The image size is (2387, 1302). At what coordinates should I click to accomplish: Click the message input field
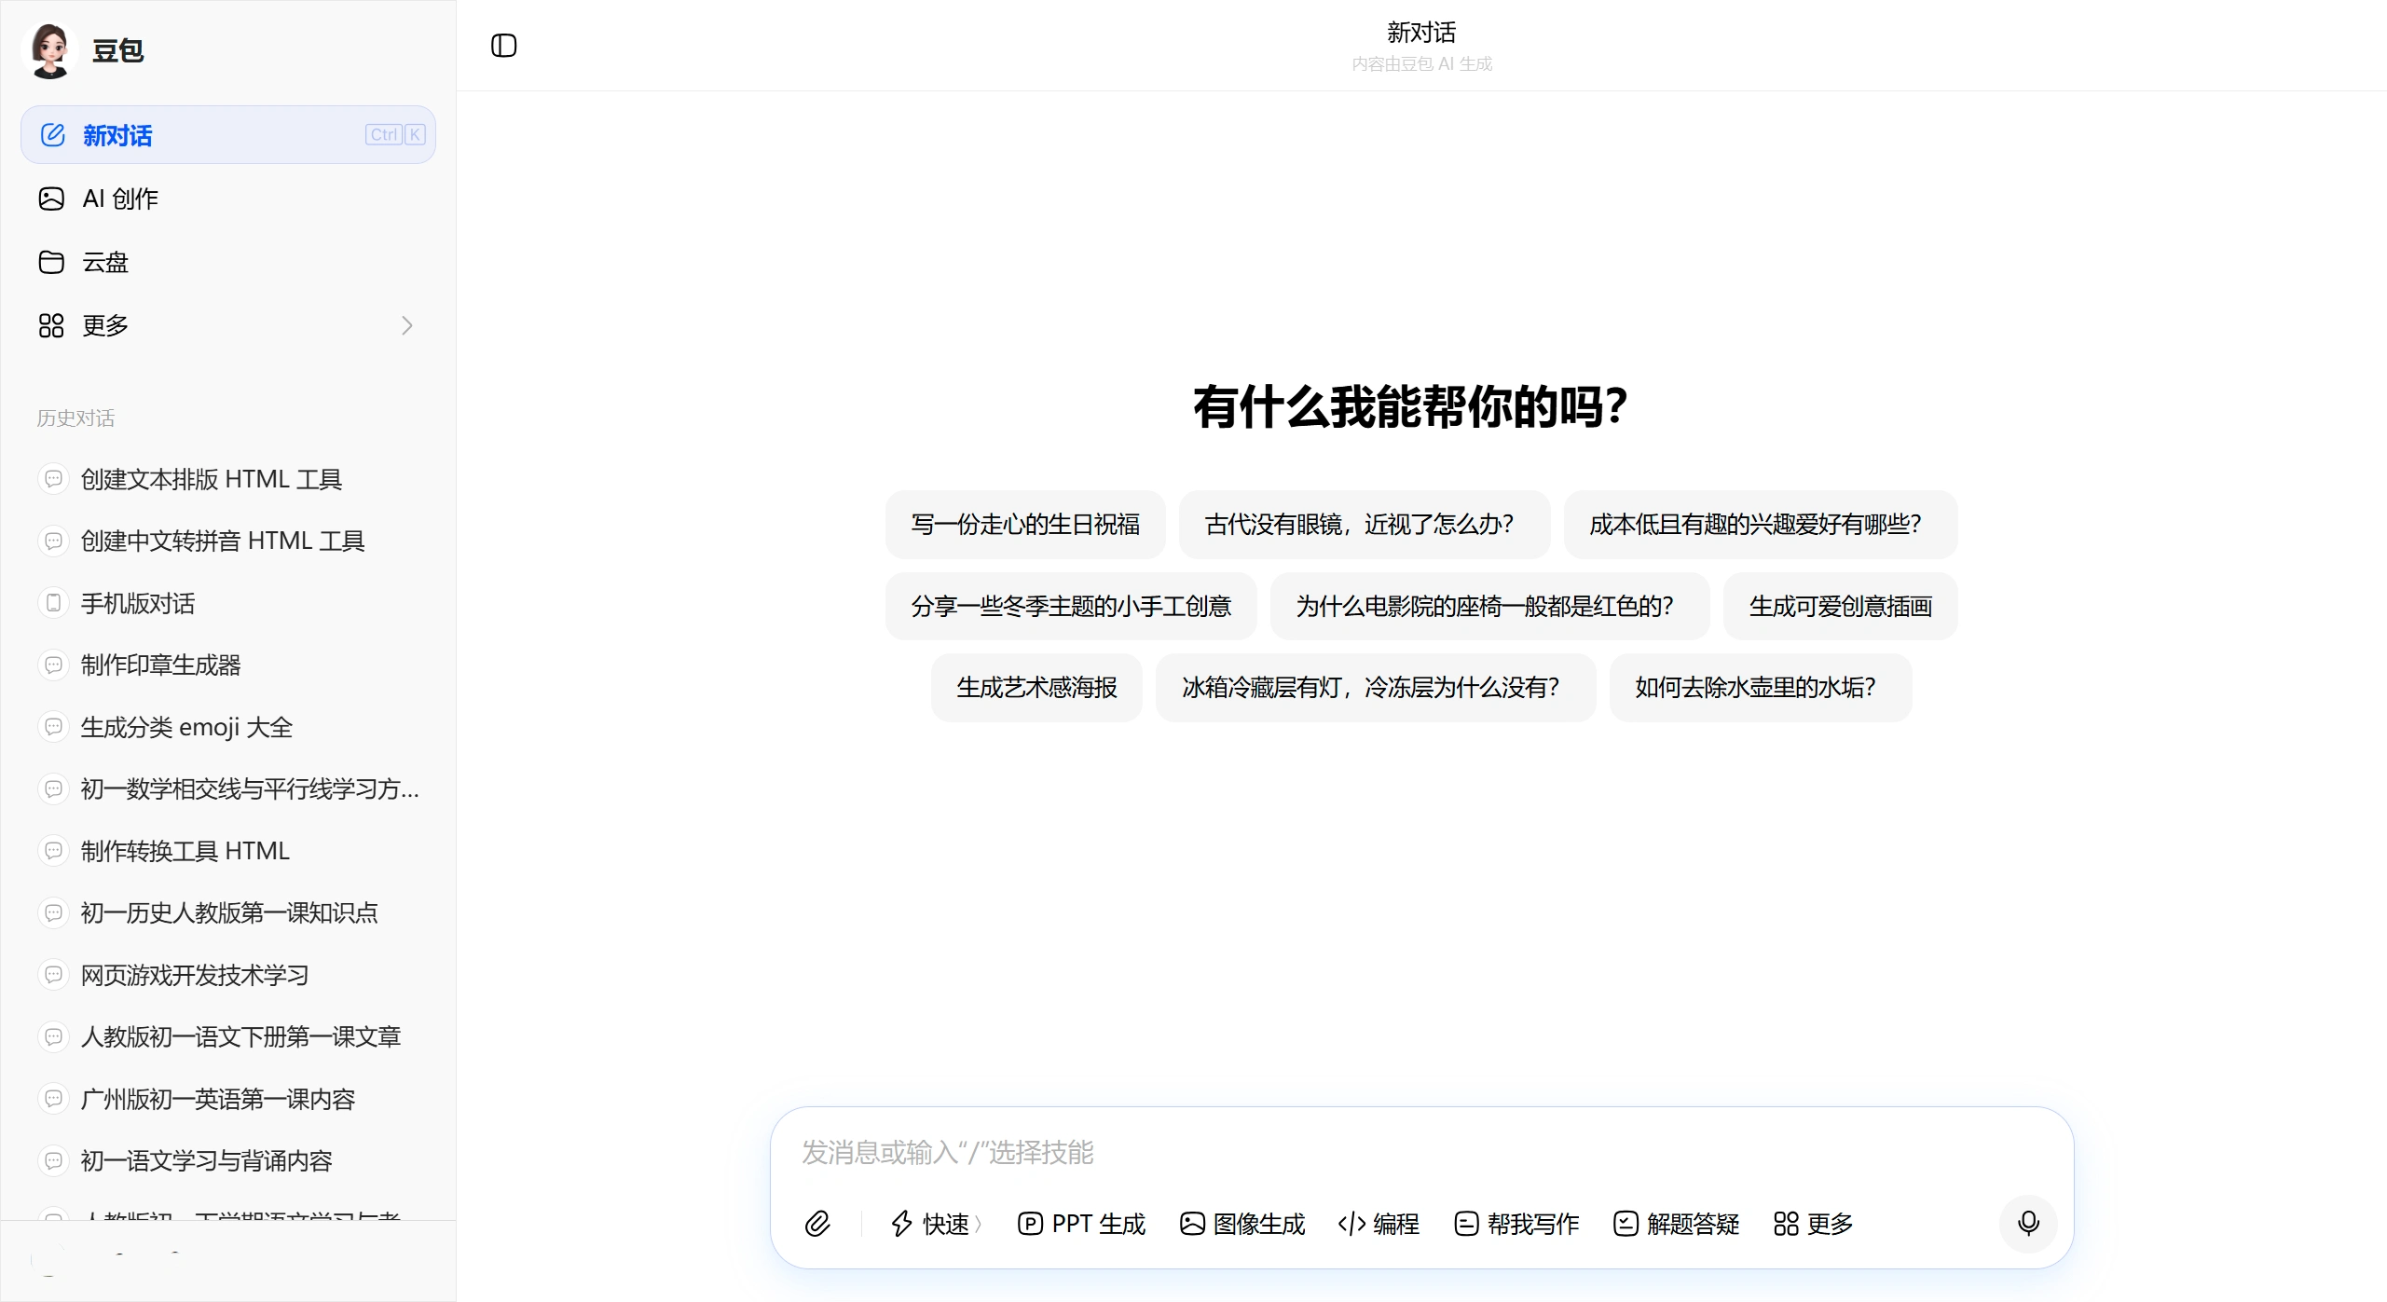[x=1305, y=1152]
